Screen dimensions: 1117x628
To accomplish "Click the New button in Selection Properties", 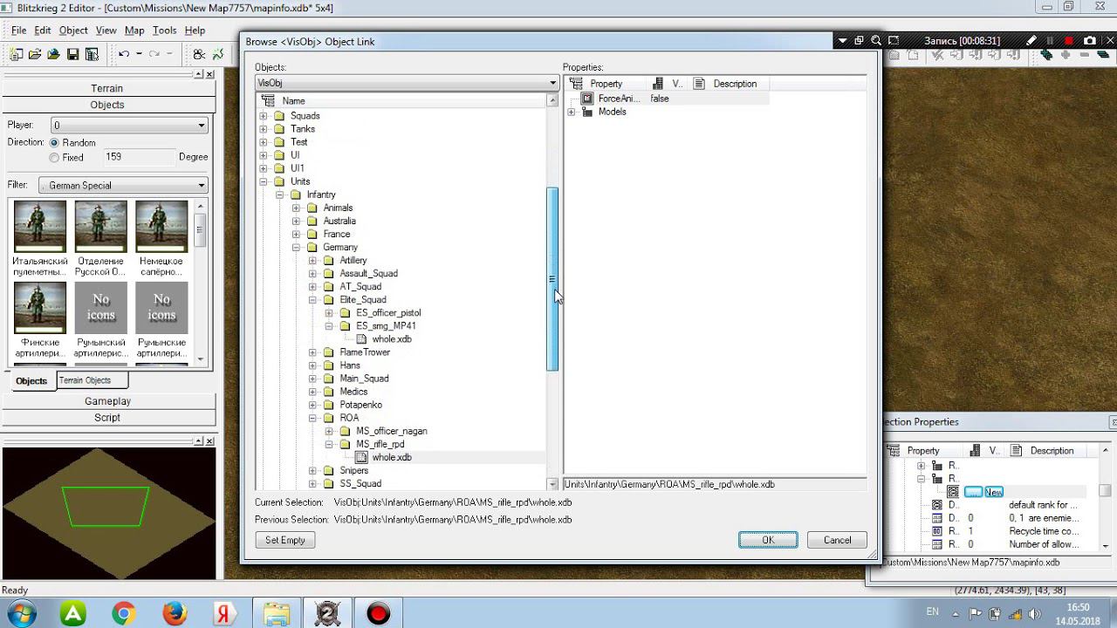I will pyautogui.click(x=994, y=492).
